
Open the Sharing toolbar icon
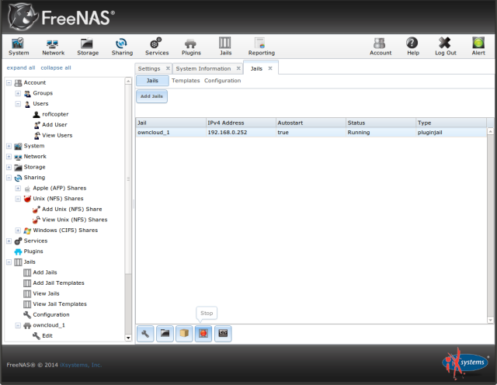click(x=122, y=47)
